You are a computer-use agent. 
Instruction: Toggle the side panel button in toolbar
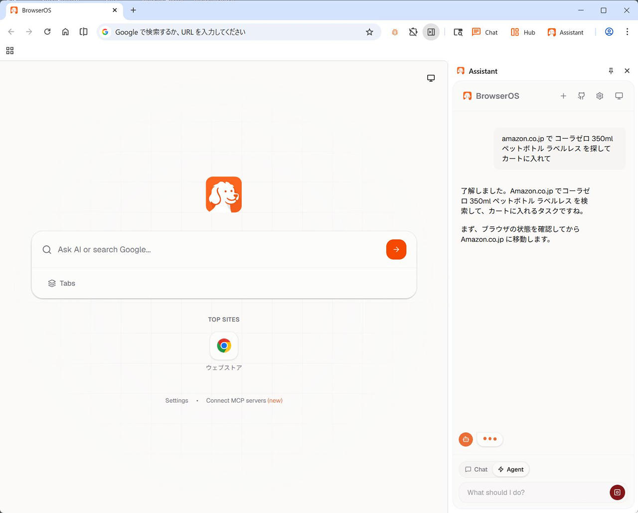click(431, 32)
